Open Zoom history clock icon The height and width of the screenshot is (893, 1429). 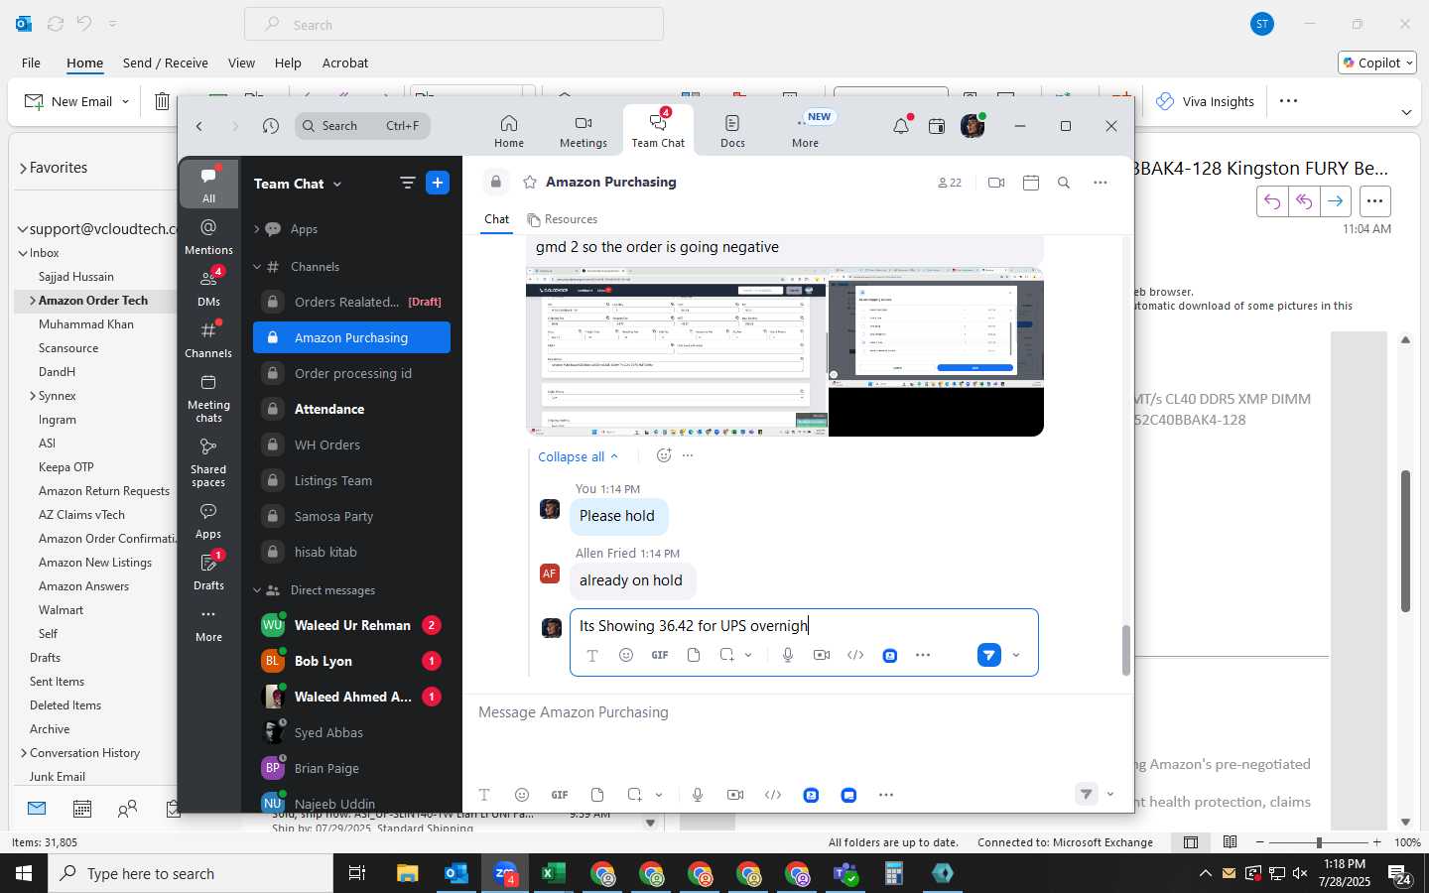(271, 126)
